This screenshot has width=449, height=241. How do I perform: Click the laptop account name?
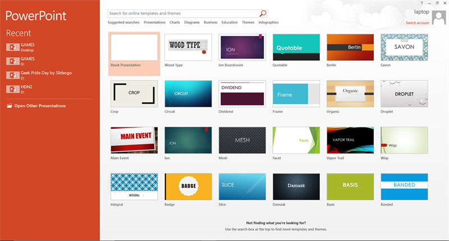click(x=421, y=12)
